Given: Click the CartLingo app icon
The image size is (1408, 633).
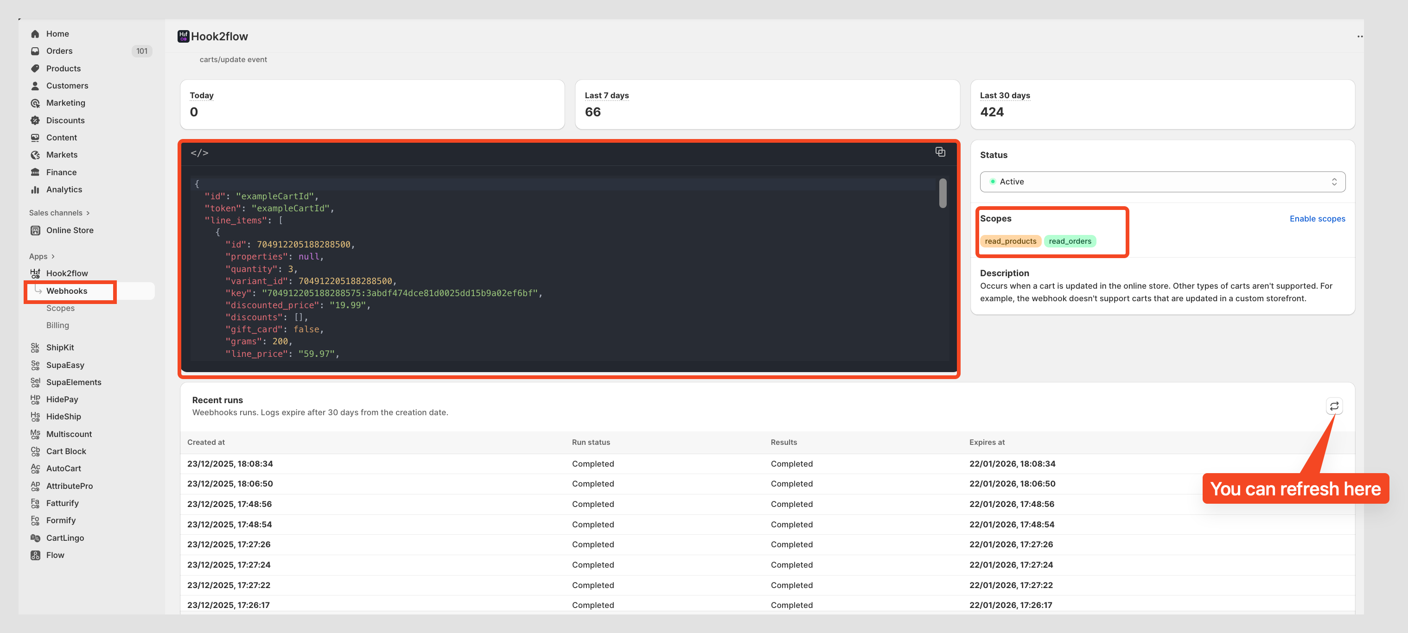Looking at the screenshot, I should [35, 538].
